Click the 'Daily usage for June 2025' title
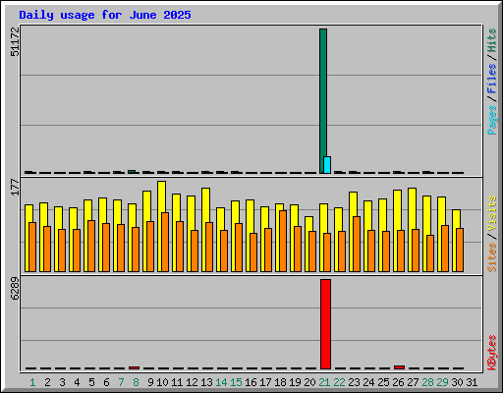Screen dimensions: 503x393 105,15
